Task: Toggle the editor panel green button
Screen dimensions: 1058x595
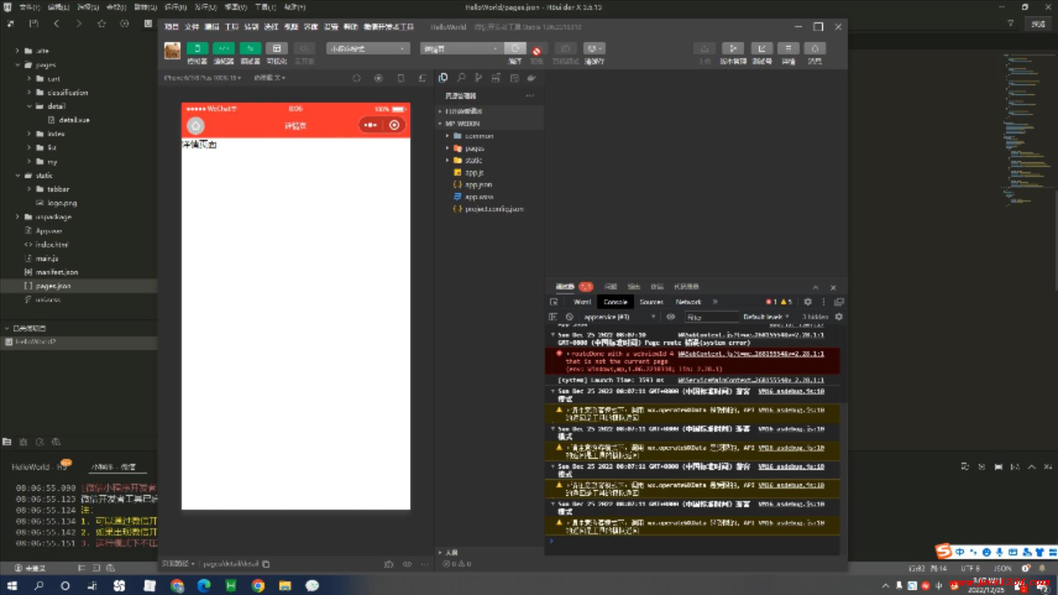Action: (x=223, y=48)
